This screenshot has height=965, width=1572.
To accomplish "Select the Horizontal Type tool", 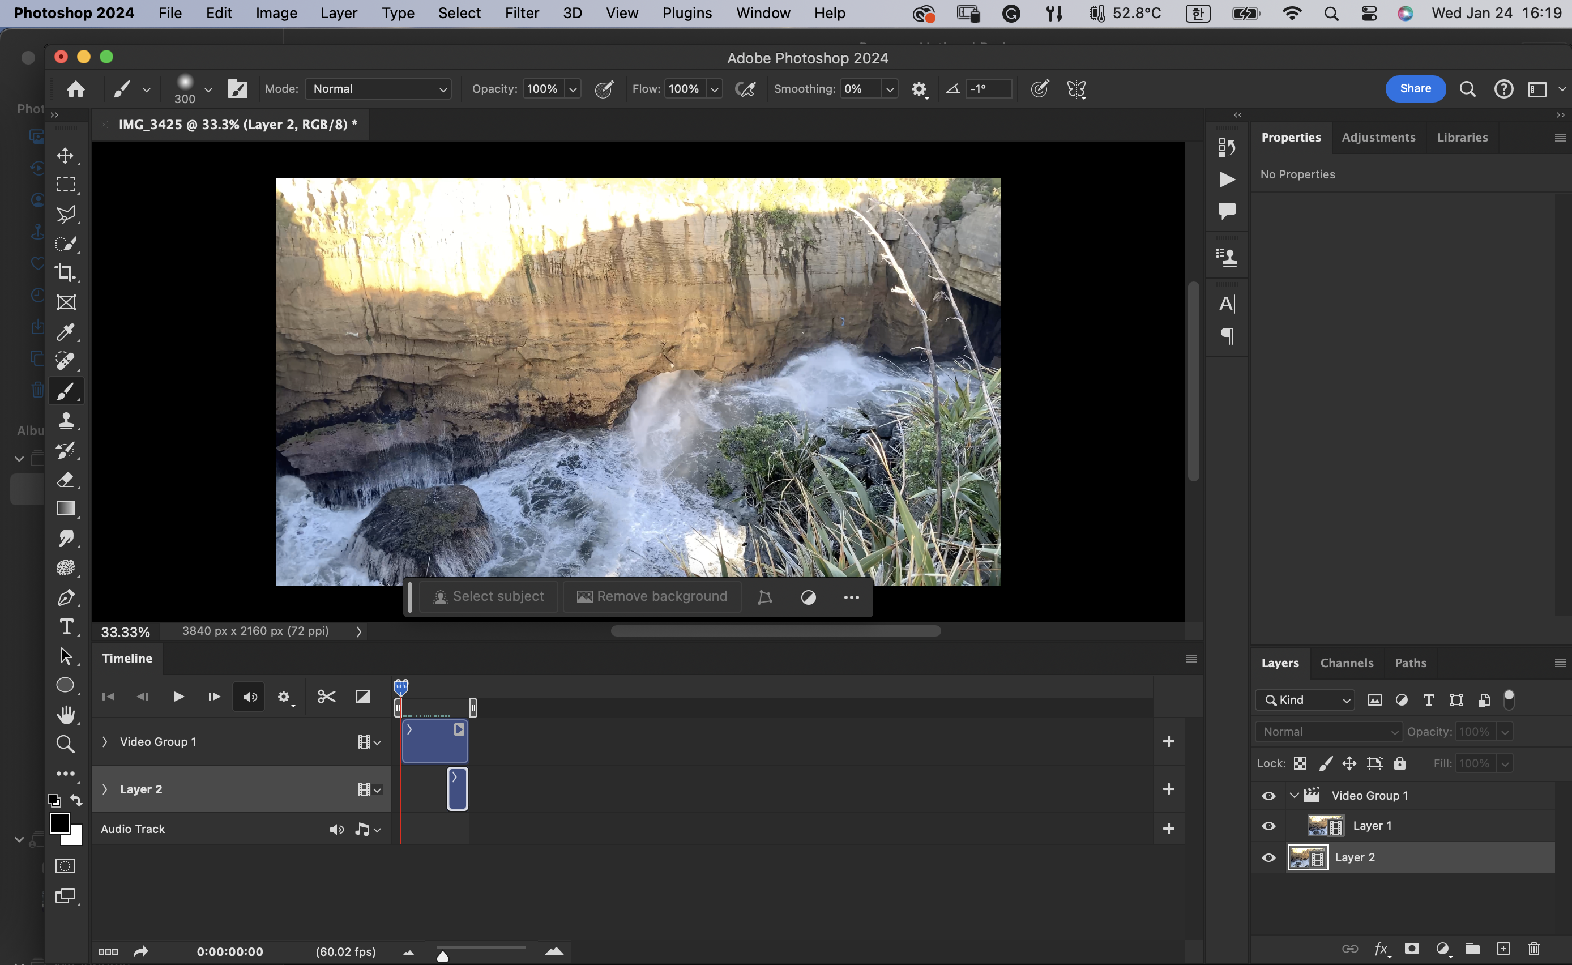I will (65, 627).
